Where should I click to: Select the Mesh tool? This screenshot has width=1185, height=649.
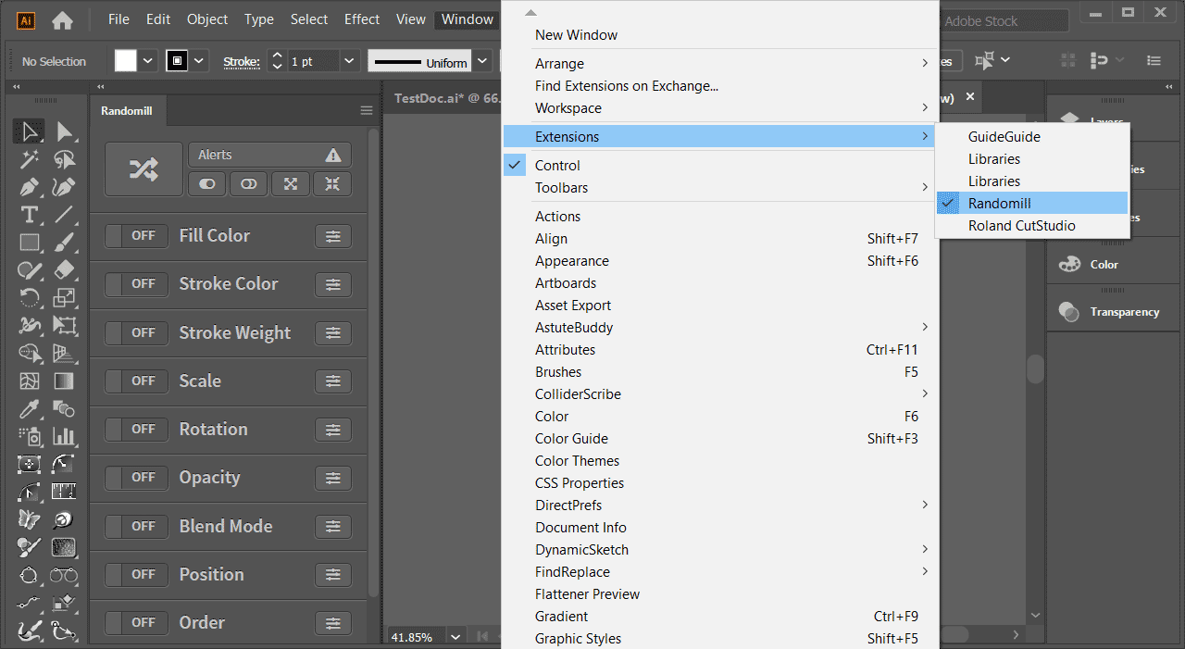point(30,381)
